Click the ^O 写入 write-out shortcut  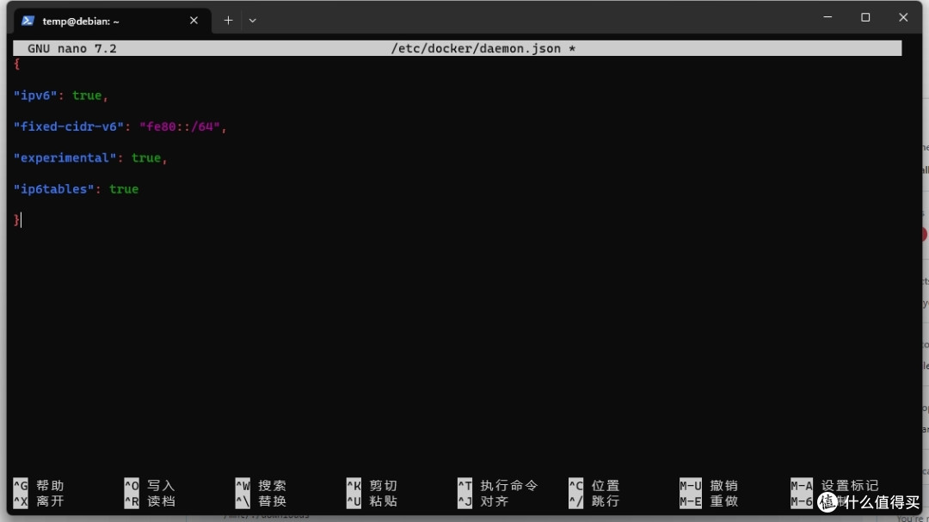pyautogui.click(x=149, y=486)
